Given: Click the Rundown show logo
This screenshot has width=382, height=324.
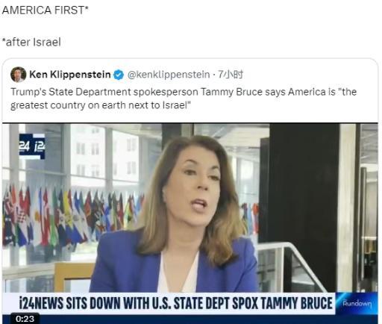Looking at the screenshot, I should pos(357,304).
